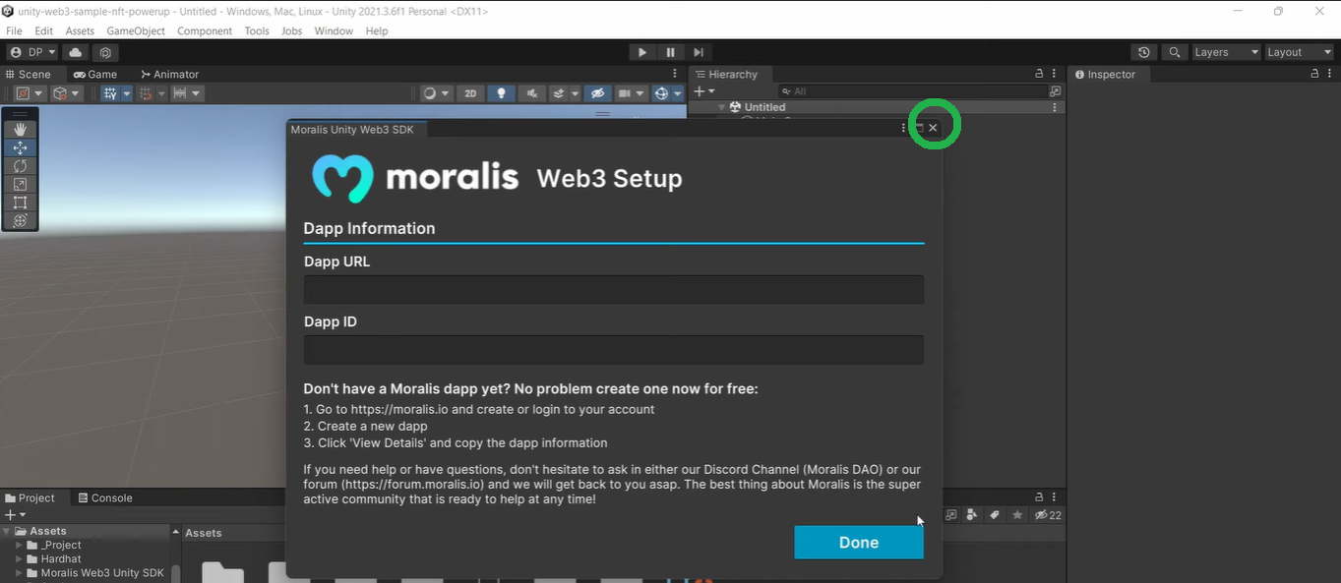
Task: Open the Undo History icon
Action: click(1143, 52)
